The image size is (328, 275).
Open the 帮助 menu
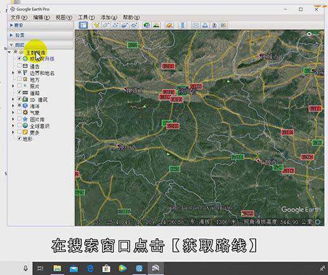tap(131, 17)
